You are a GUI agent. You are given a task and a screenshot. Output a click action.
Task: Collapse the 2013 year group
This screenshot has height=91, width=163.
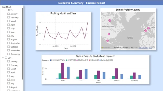click(x=3, y=10)
